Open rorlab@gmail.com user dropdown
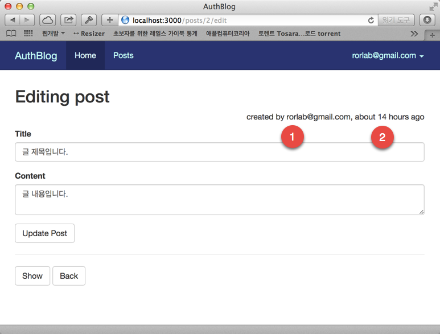The width and height of the screenshot is (440, 334). click(x=388, y=56)
